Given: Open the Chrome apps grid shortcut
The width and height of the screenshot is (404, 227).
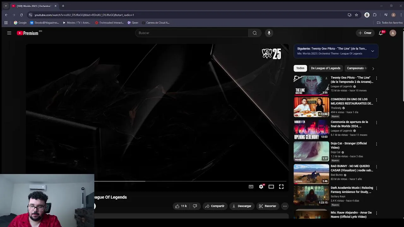Looking at the screenshot, I should point(6,23).
